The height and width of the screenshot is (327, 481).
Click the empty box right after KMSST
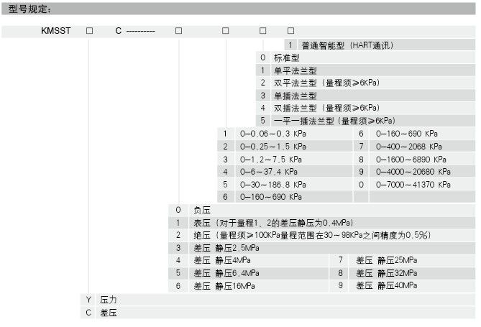coord(89,32)
